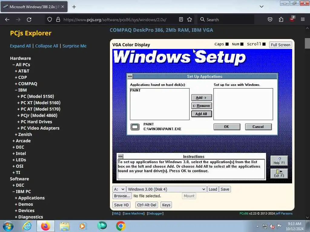This screenshot has height=232, width=310.
Task: Click the <- Remove button
Action: pos(201,106)
